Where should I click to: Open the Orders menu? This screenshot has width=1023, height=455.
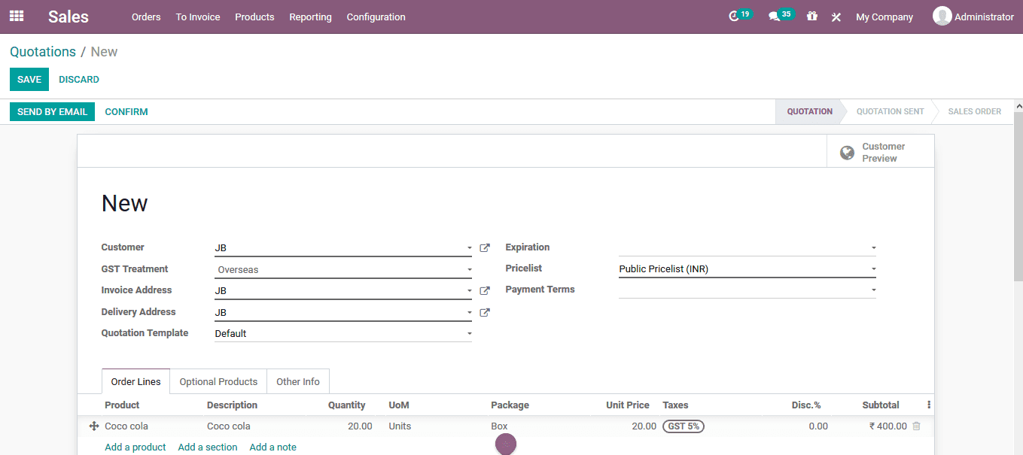(146, 17)
